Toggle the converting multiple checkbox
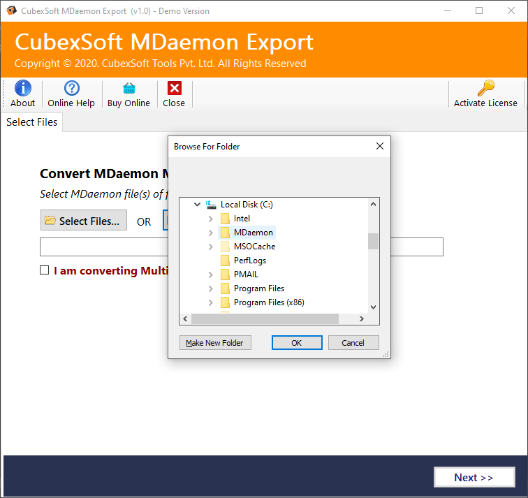This screenshot has height=498, width=528. 45,270
